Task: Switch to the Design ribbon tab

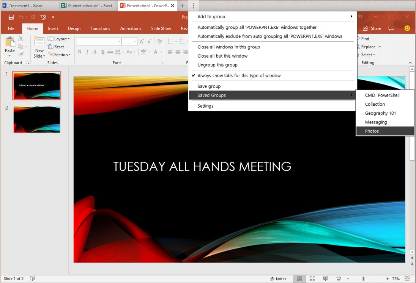Action: click(x=74, y=28)
